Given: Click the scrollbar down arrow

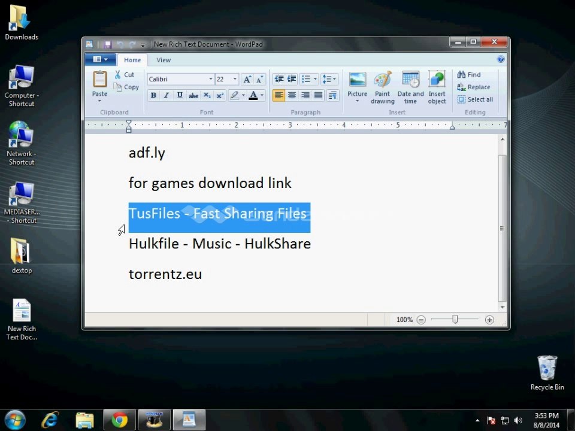Looking at the screenshot, I should (x=503, y=307).
